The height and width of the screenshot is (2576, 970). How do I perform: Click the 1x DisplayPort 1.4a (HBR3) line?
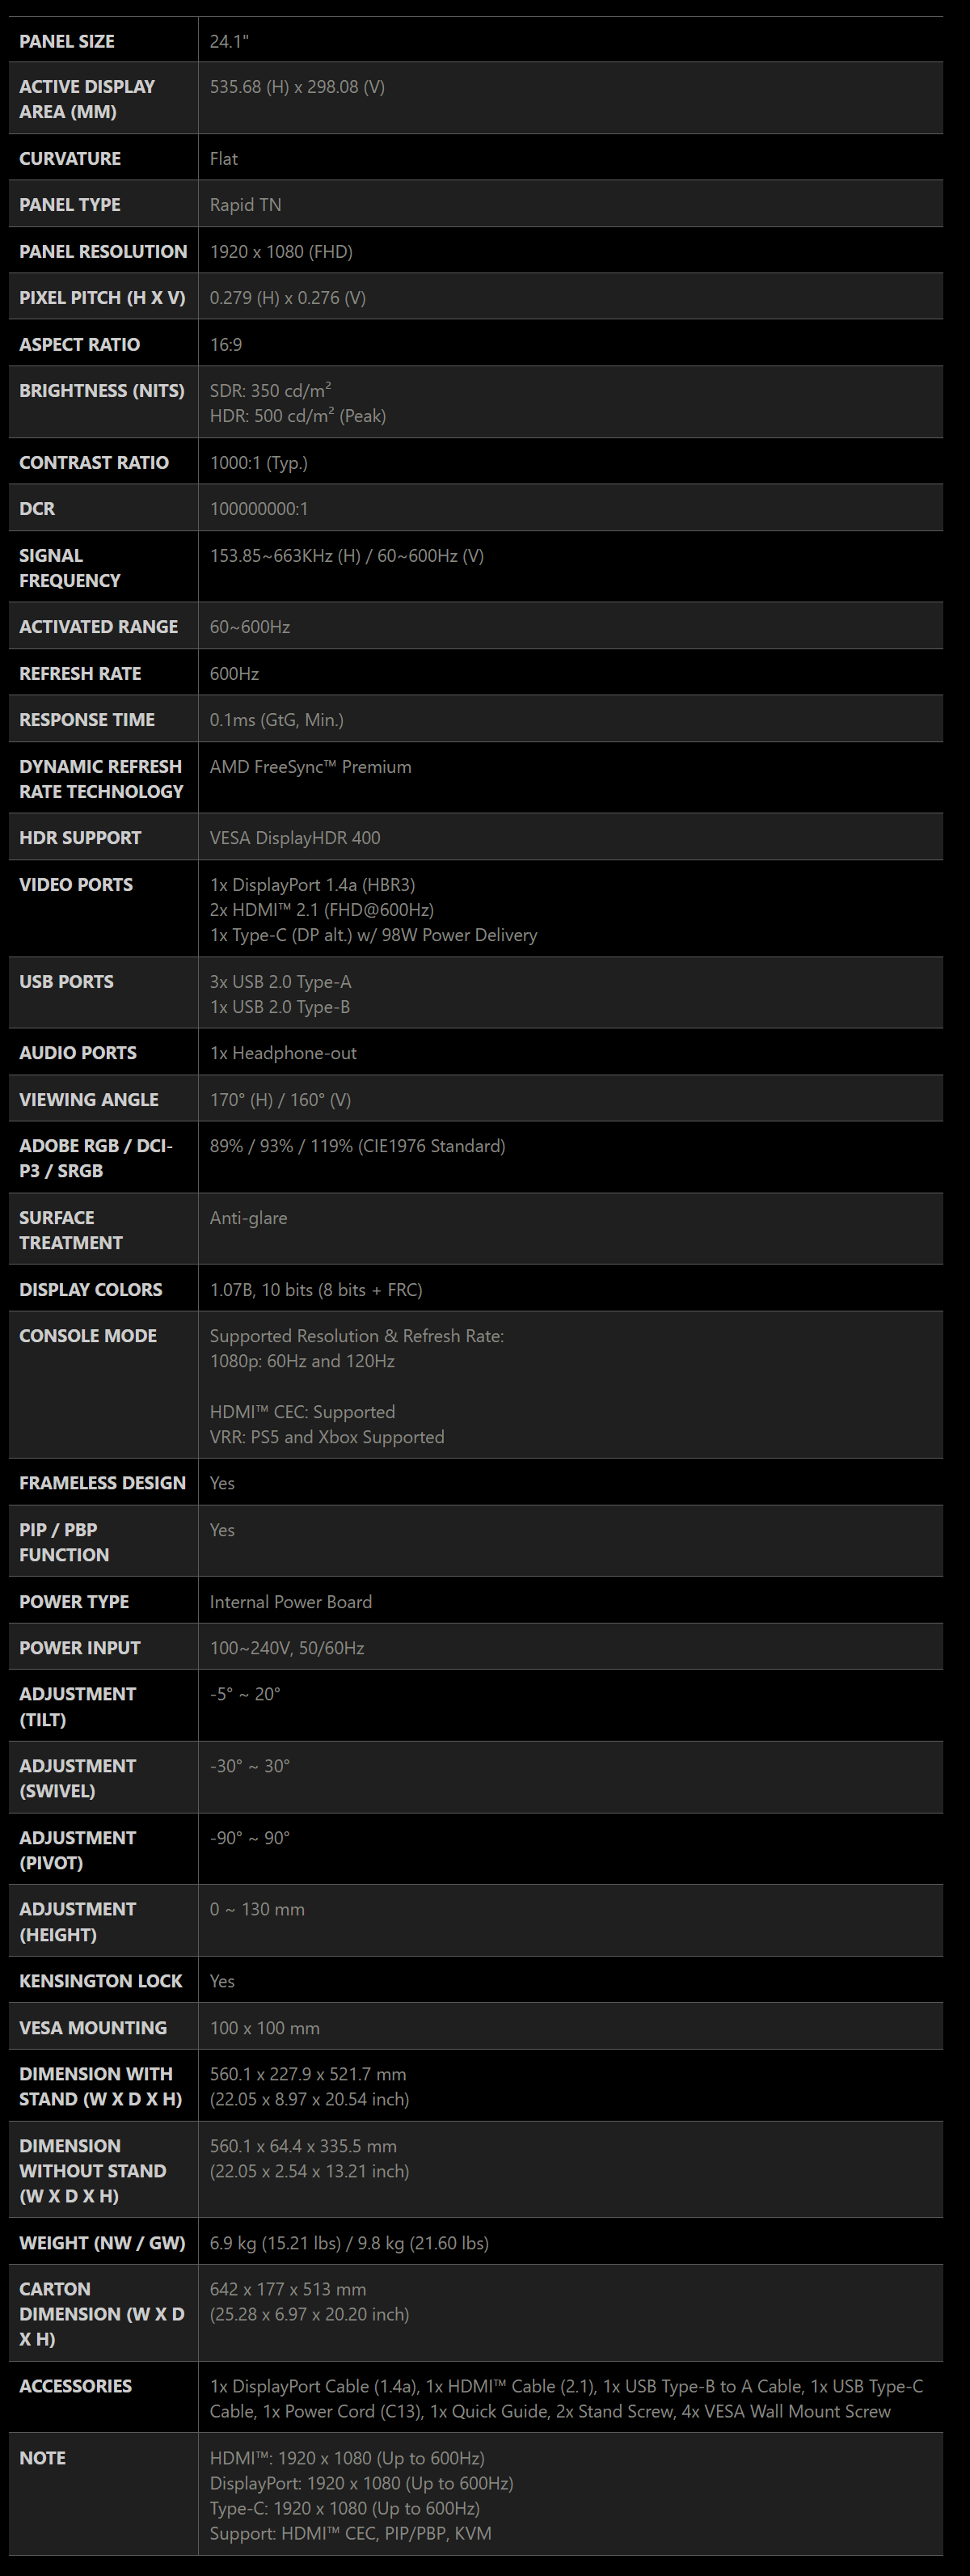pos(312,885)
